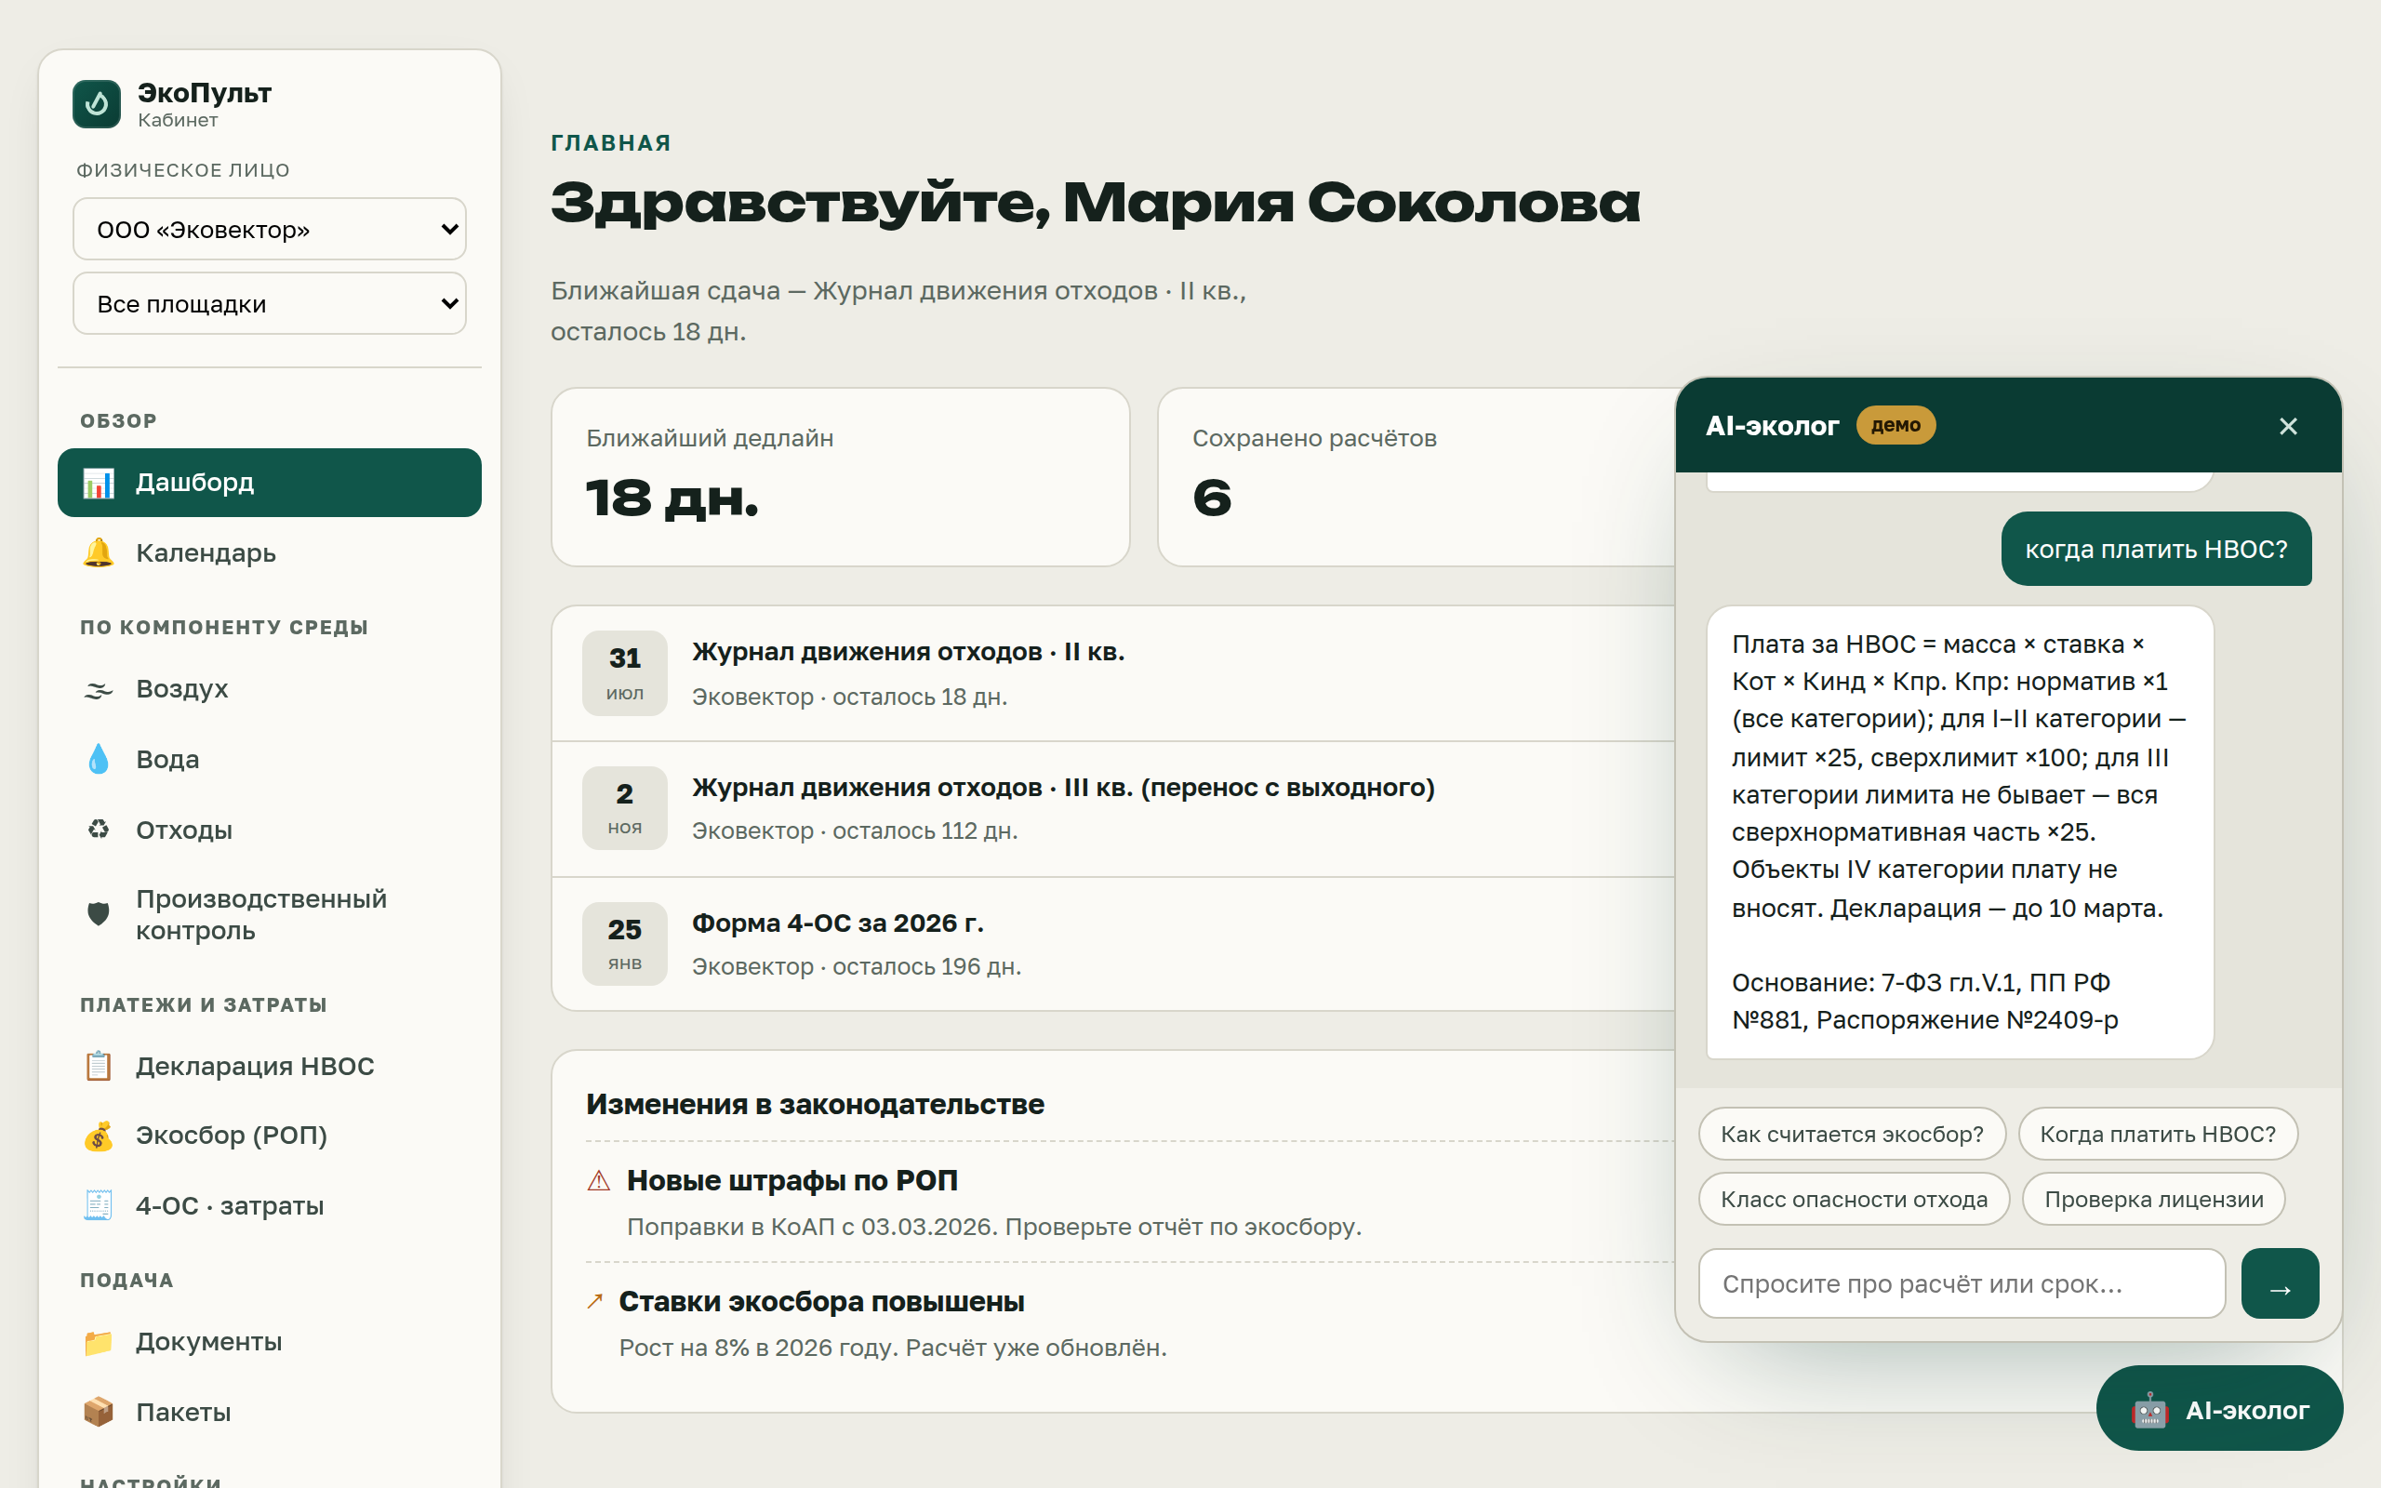Navigate to Вода section
The height and width of the screenshot is (1488, 2381).
[270, 759]
